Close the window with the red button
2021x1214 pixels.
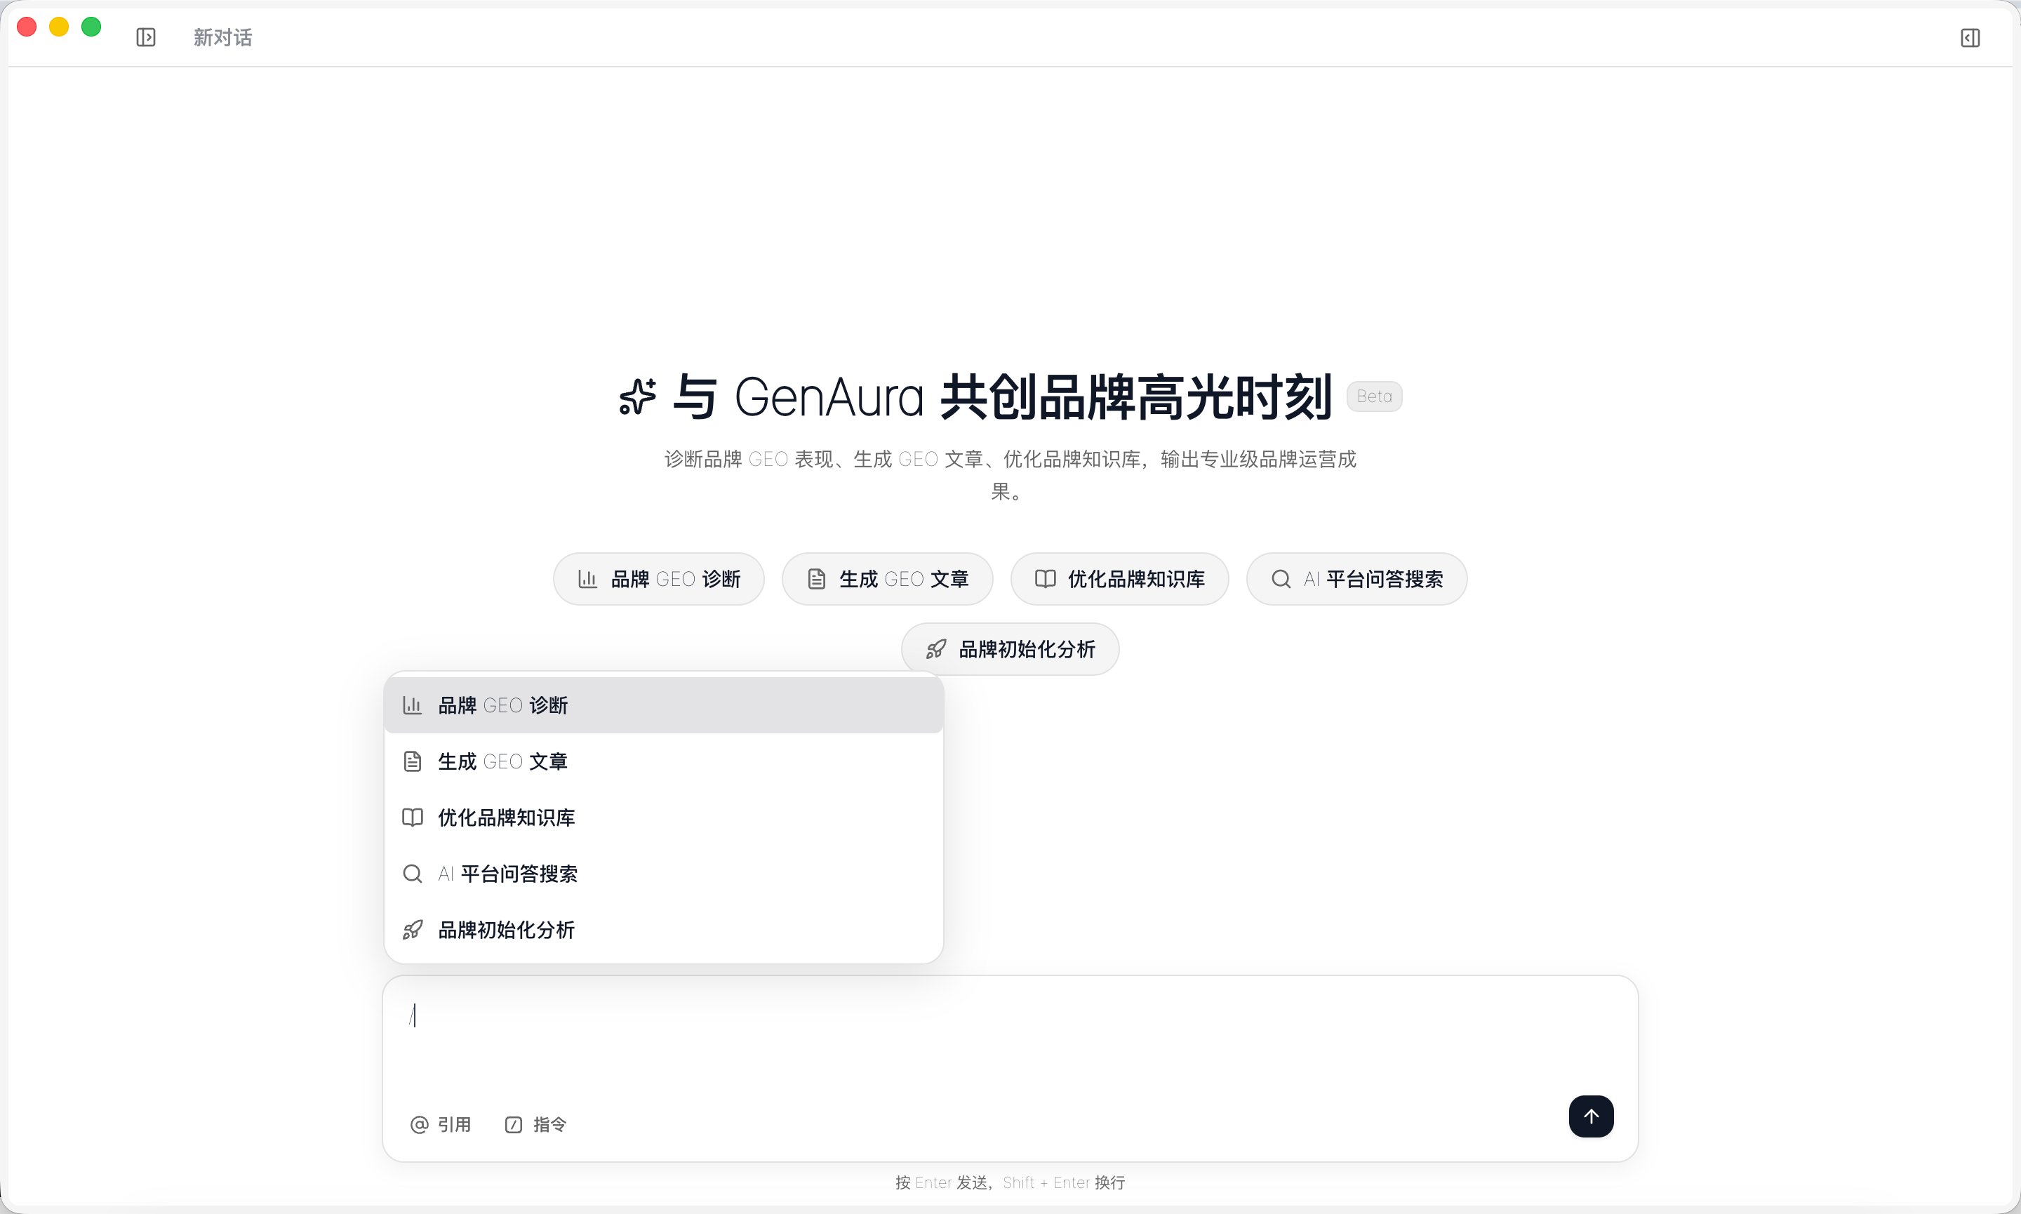click(x=27, y=27)
